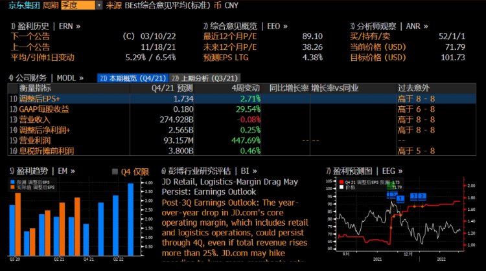Open the JD Retail, Logistics-Margin Drag headline
486x271 pixels.
(229, 187)
